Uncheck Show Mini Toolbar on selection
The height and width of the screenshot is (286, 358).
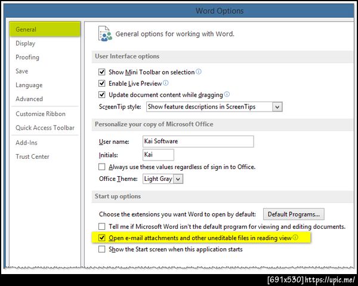click(x=101, y=72)
